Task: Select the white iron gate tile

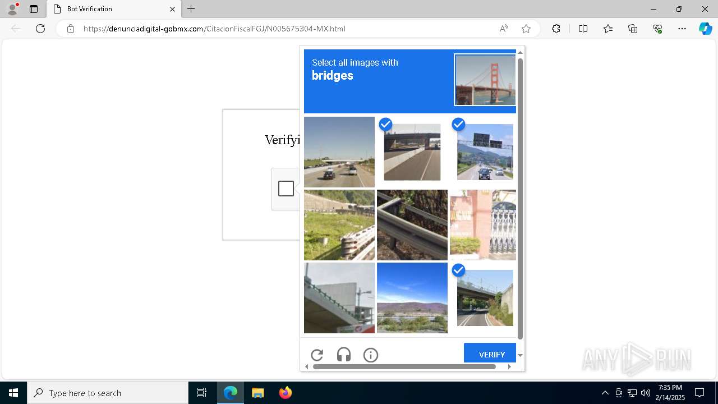Action: tap(483, 225)
